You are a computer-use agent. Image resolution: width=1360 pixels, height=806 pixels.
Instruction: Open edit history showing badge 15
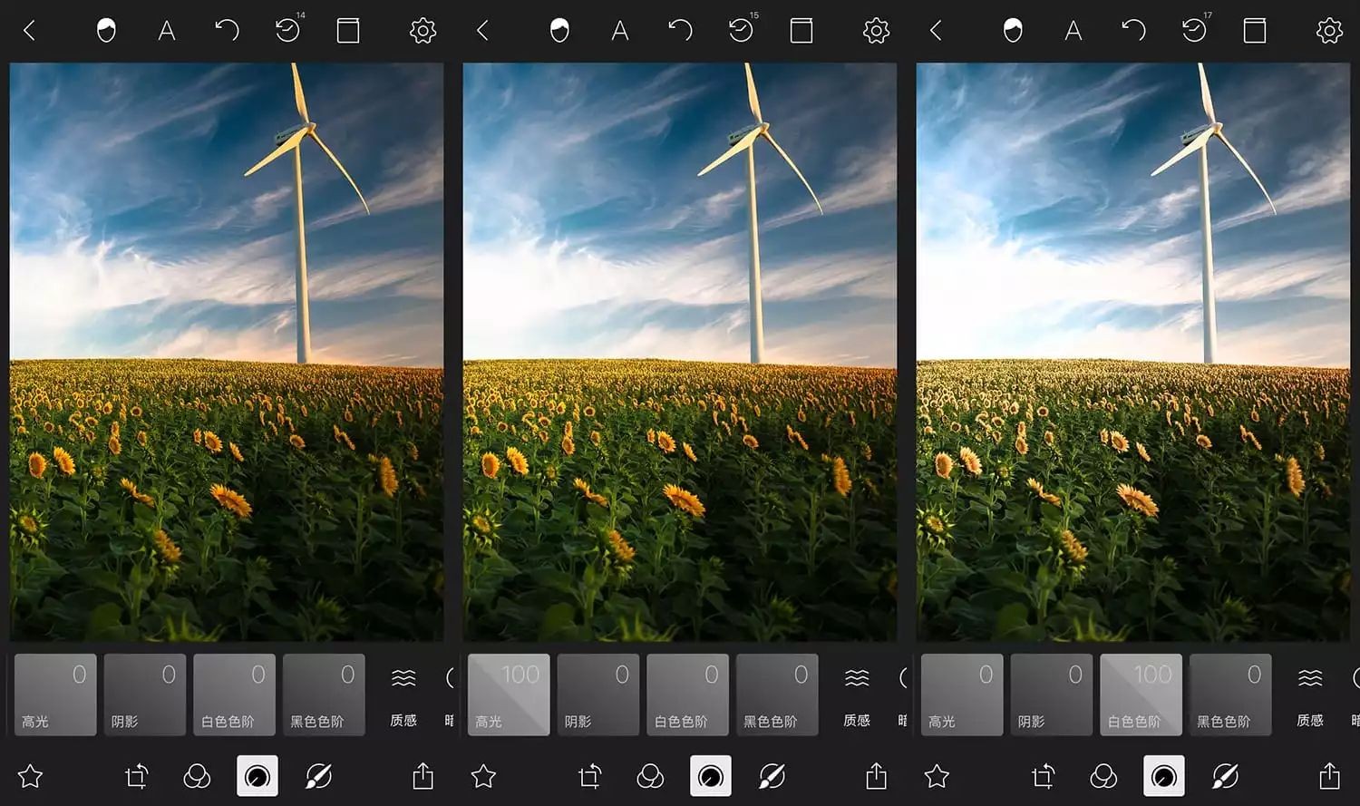(x=742, y=31)
